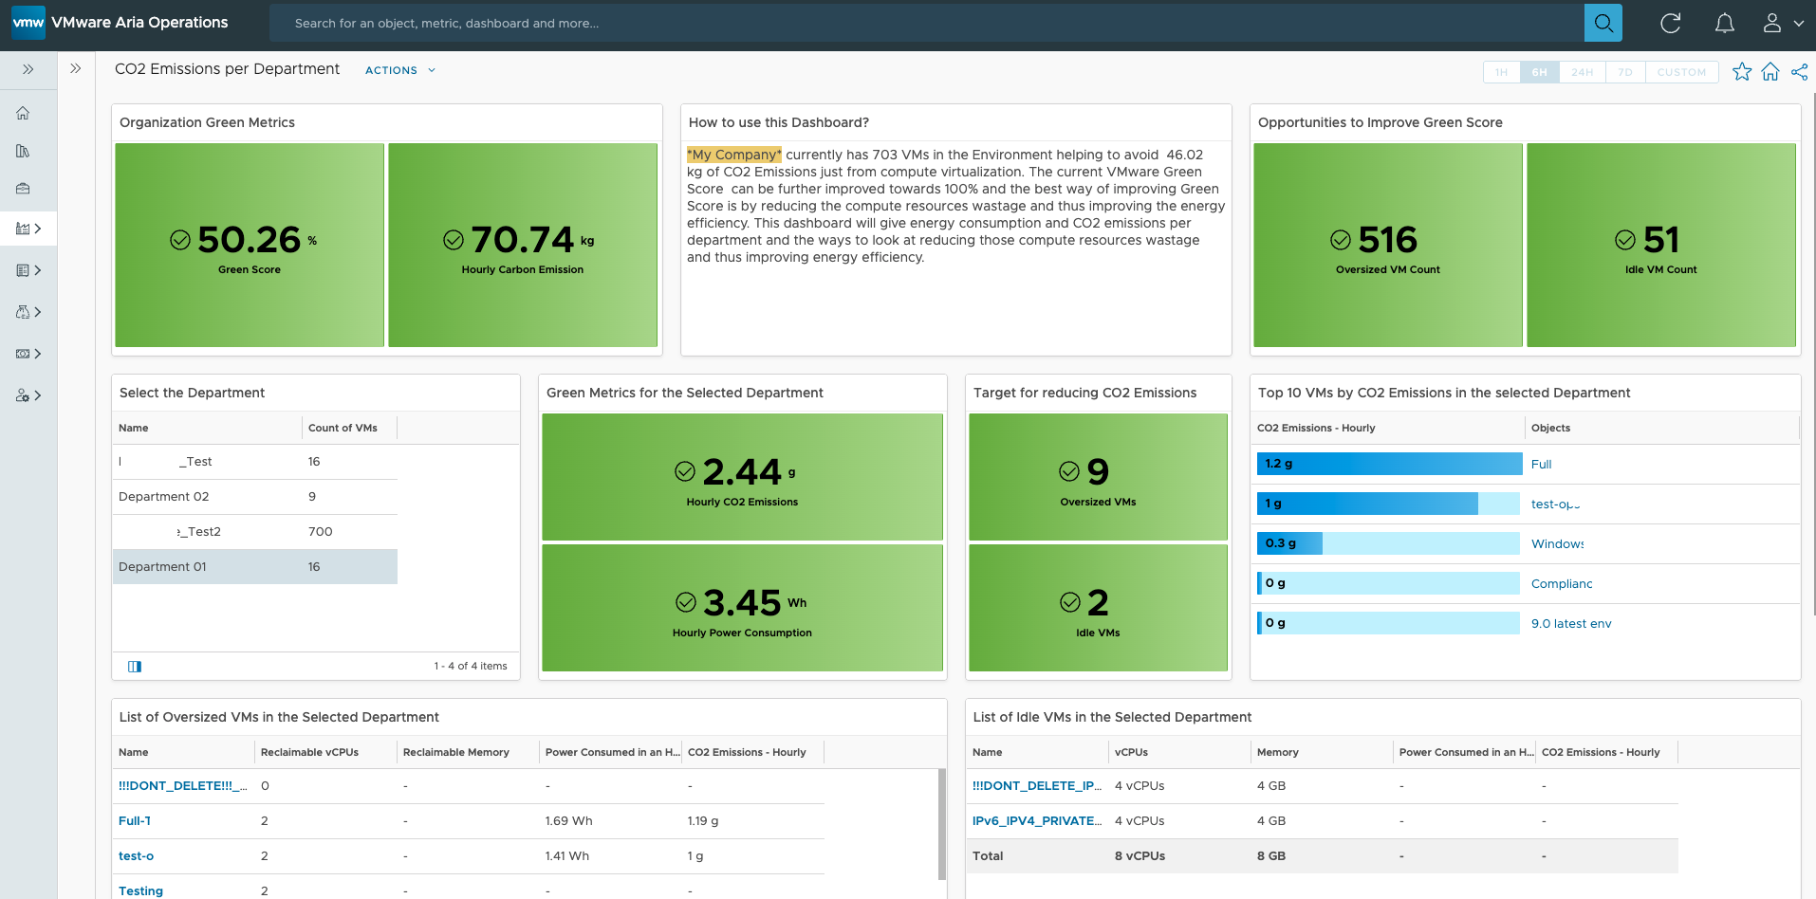The width and height of the screenshot is (1816, 899).
Task: Select the 24H time range
Action: [1582, 72]
